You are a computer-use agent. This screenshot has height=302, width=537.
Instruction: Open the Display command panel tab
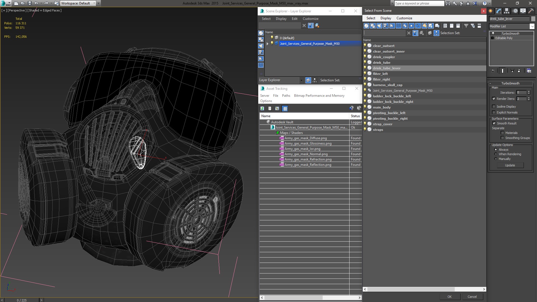[523, 11]
